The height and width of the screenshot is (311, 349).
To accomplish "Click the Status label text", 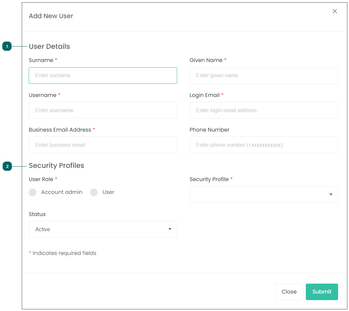I will [x=37, y=214].
